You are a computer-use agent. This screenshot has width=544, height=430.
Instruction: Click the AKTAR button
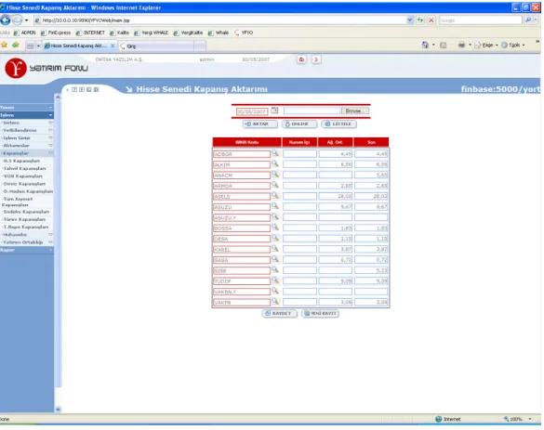259,124
